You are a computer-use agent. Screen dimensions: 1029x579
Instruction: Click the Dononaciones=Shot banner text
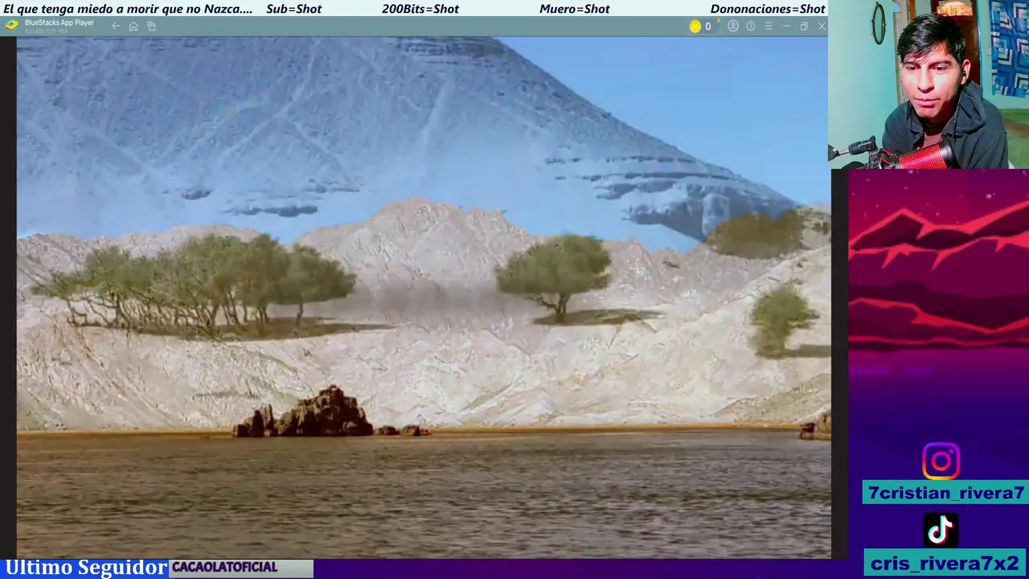pyautogui.click(x=768, y=9)
